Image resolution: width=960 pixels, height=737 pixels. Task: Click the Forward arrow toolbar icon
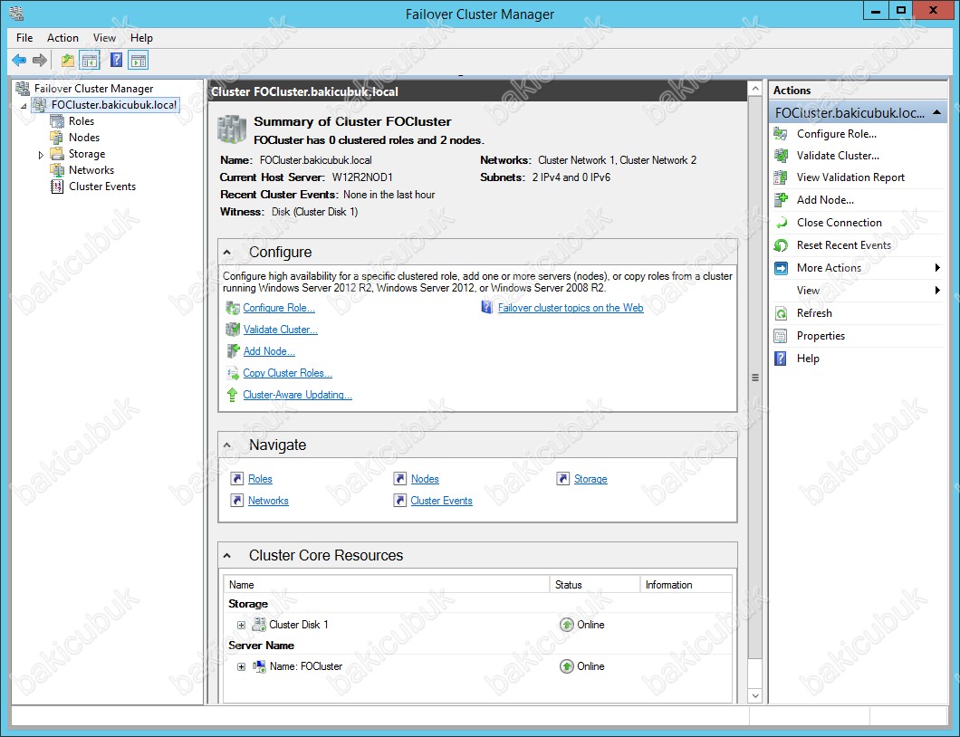[x=40, y=60]
